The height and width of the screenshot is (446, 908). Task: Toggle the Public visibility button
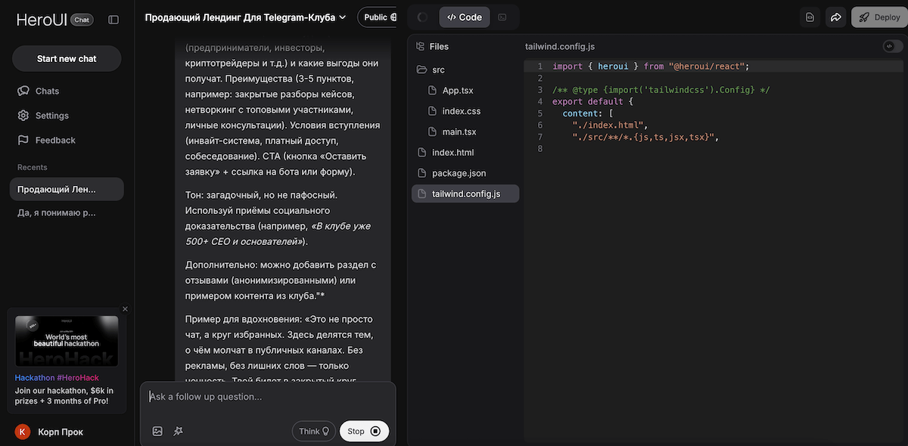[378, 17]
